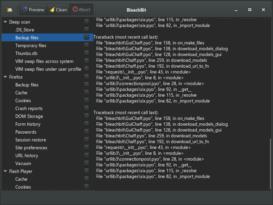The image size is (273, 205).
Task: Collapse the Firefox group
Action: pos(5,77)
